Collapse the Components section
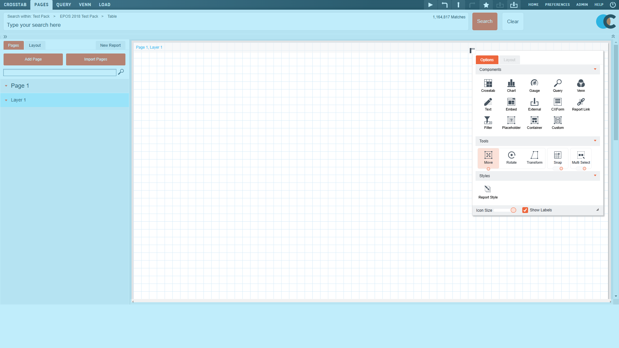 (x=595, y=69)
